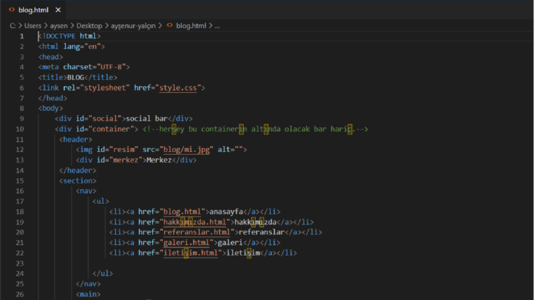534x300 pixels.
Task: Open the Users breadcrumb folder
Action: coord(33,26)
